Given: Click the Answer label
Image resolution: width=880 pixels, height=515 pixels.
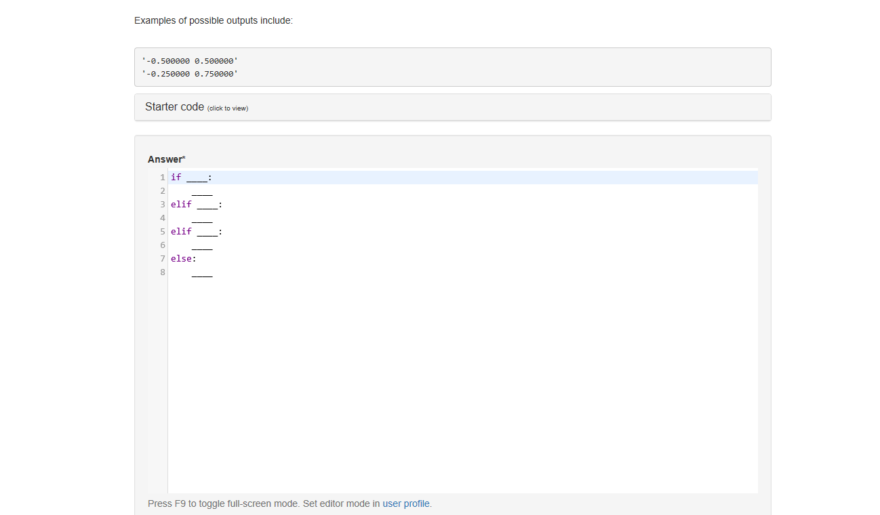Looking at the screenshot, I should [165, 159].
